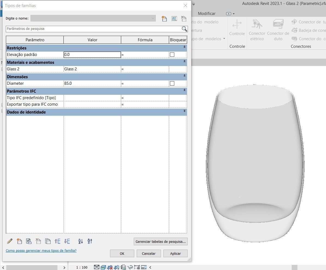Expand Dados de identidade group
The width and height of the screenshot is (326, 270).
pyautogui.click(x=184, y=111)
